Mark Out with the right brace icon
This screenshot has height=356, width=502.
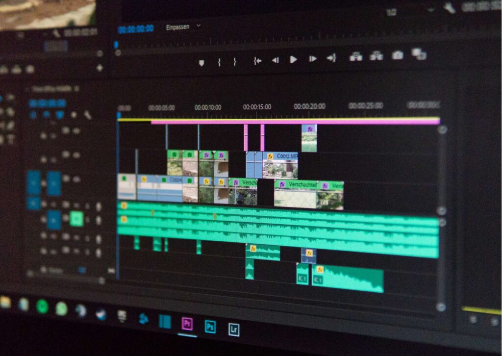pos(235,61)
